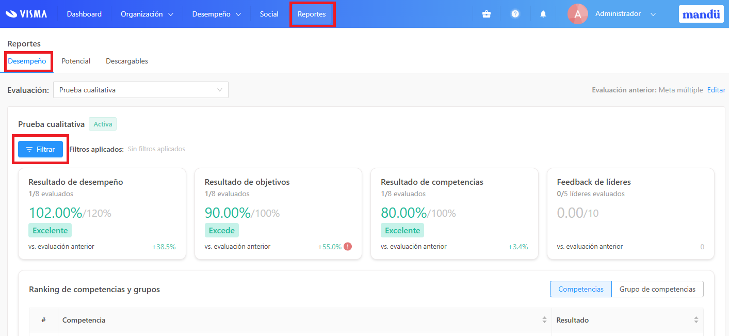Open the help question mark icon
The width and height of the screenshot is (729, 336).
[x=515, y=14]
